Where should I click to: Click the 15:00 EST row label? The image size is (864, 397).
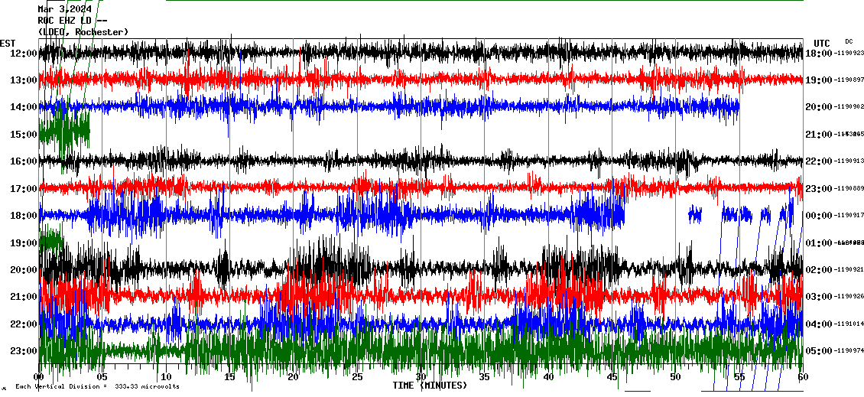[x=18, y=135]
